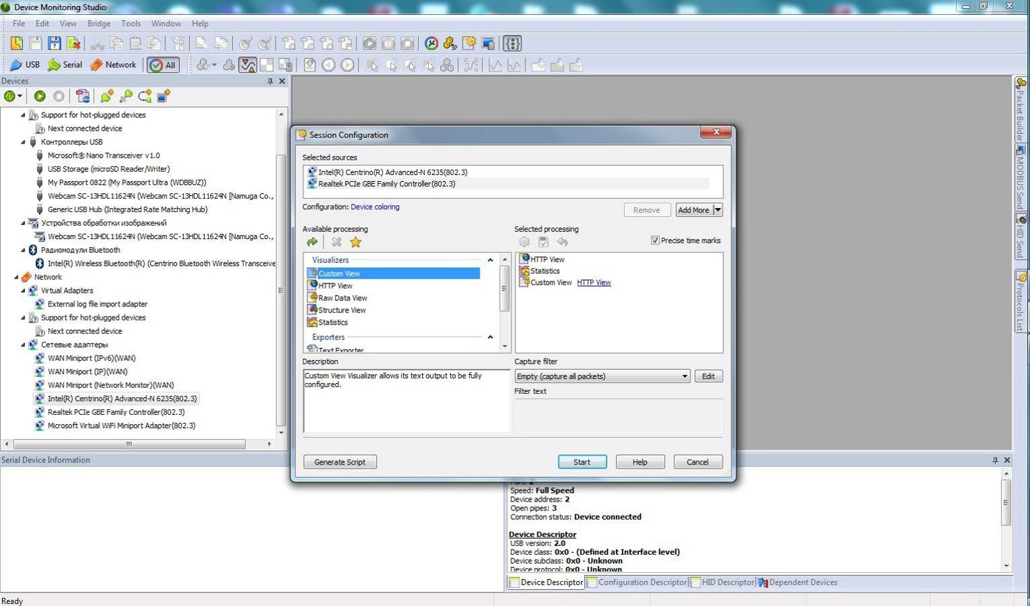
Task: Collapse the Exporters group chevron
Action: [490, 337]
